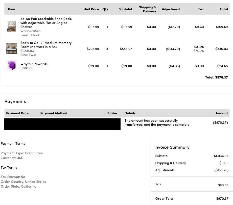Click the payment complete details message
Image resolution: width=233 pixels, height=205 pixels.
pyautogui.click(x=157, y=122)
